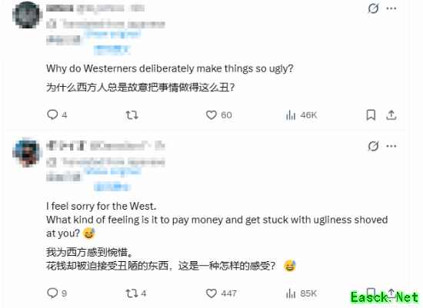Repost the post with 4 reposts
423x308 pixels.
136,293
